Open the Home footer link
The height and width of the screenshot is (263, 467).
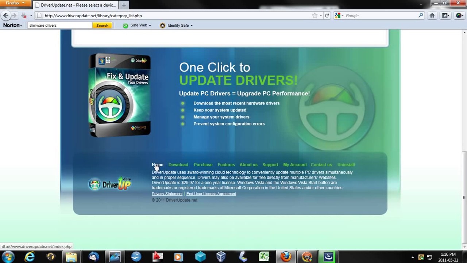[x=157, y=165]
